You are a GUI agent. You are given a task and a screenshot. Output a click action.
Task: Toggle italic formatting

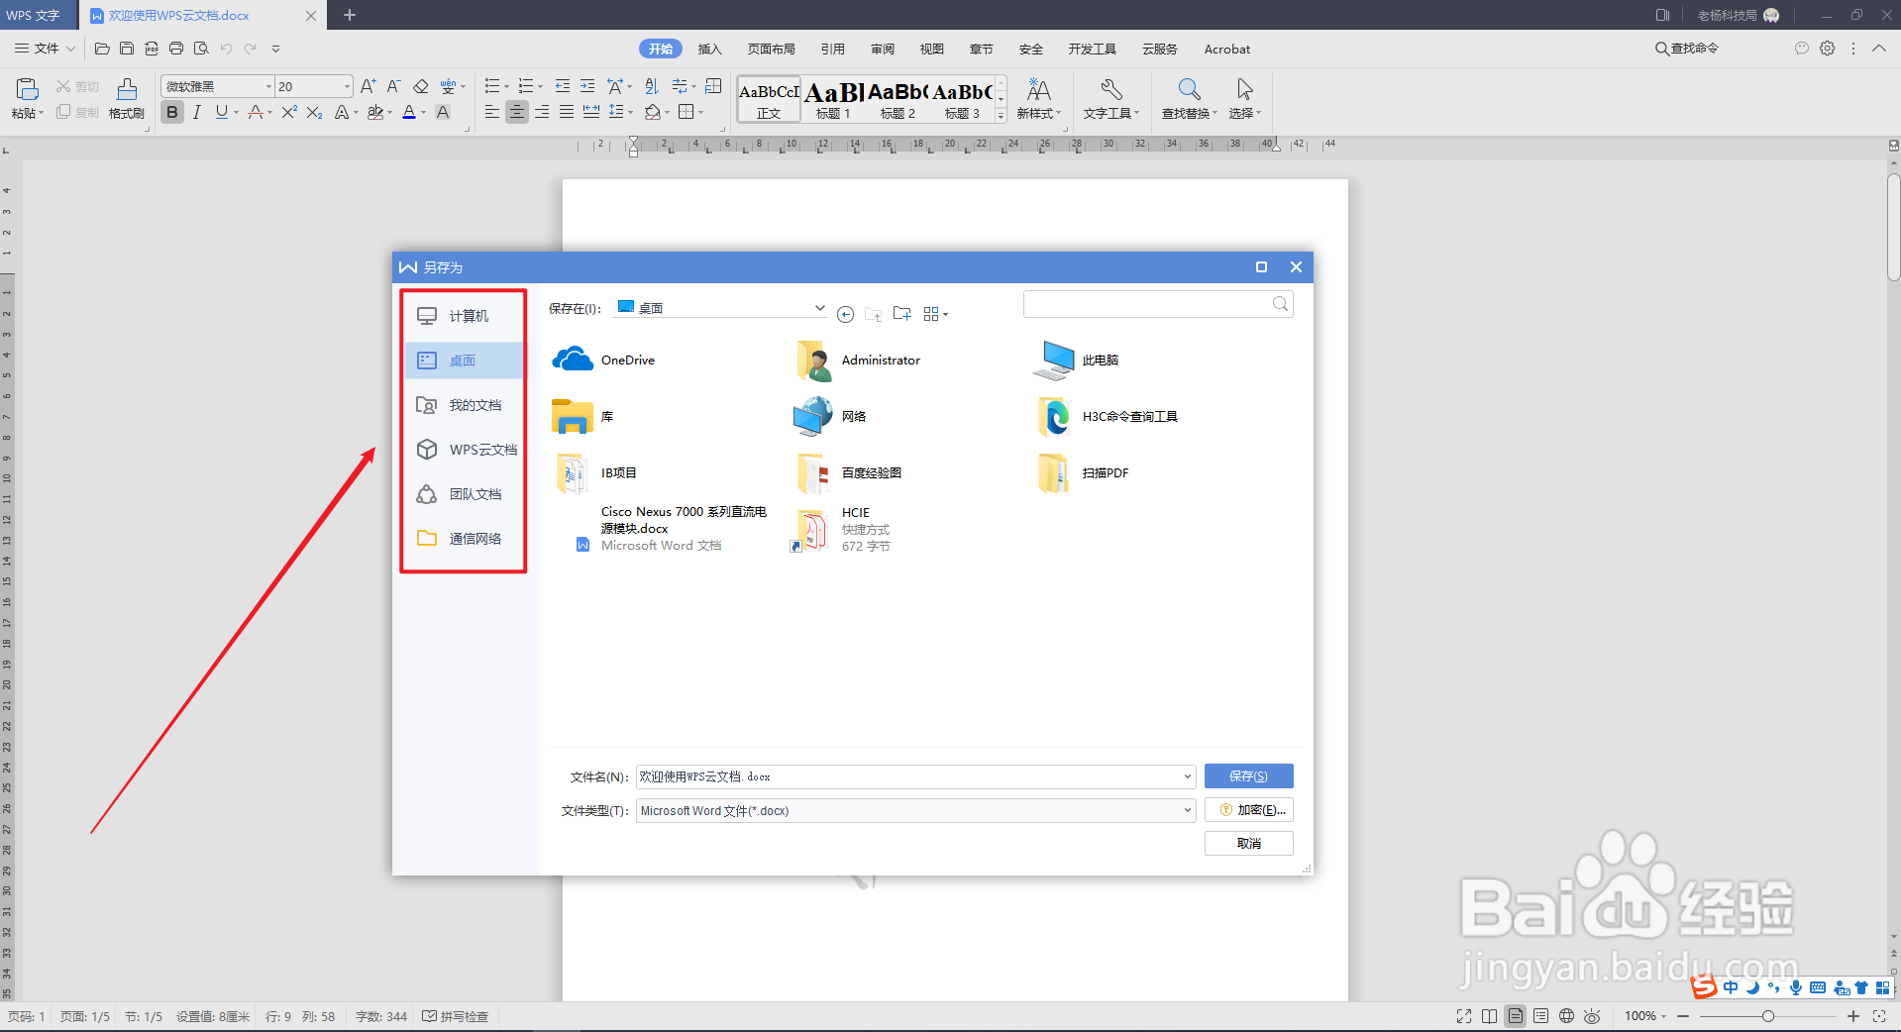pos(196,112)
